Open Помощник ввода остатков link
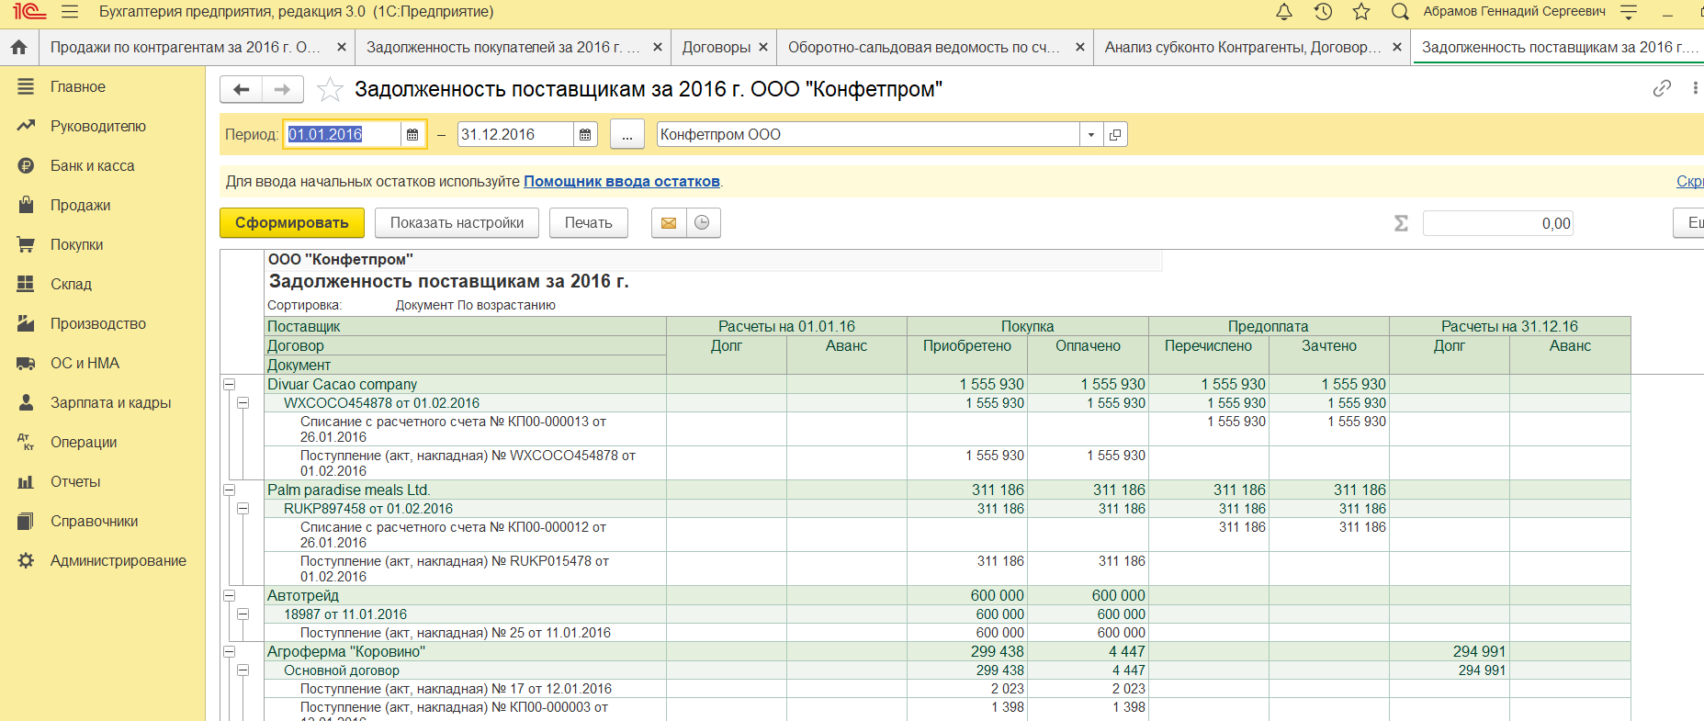 click(621, 182)
